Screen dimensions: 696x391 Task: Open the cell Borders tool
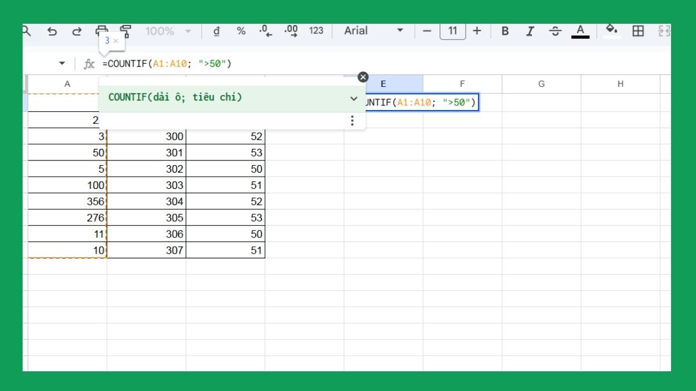(638, 31)
